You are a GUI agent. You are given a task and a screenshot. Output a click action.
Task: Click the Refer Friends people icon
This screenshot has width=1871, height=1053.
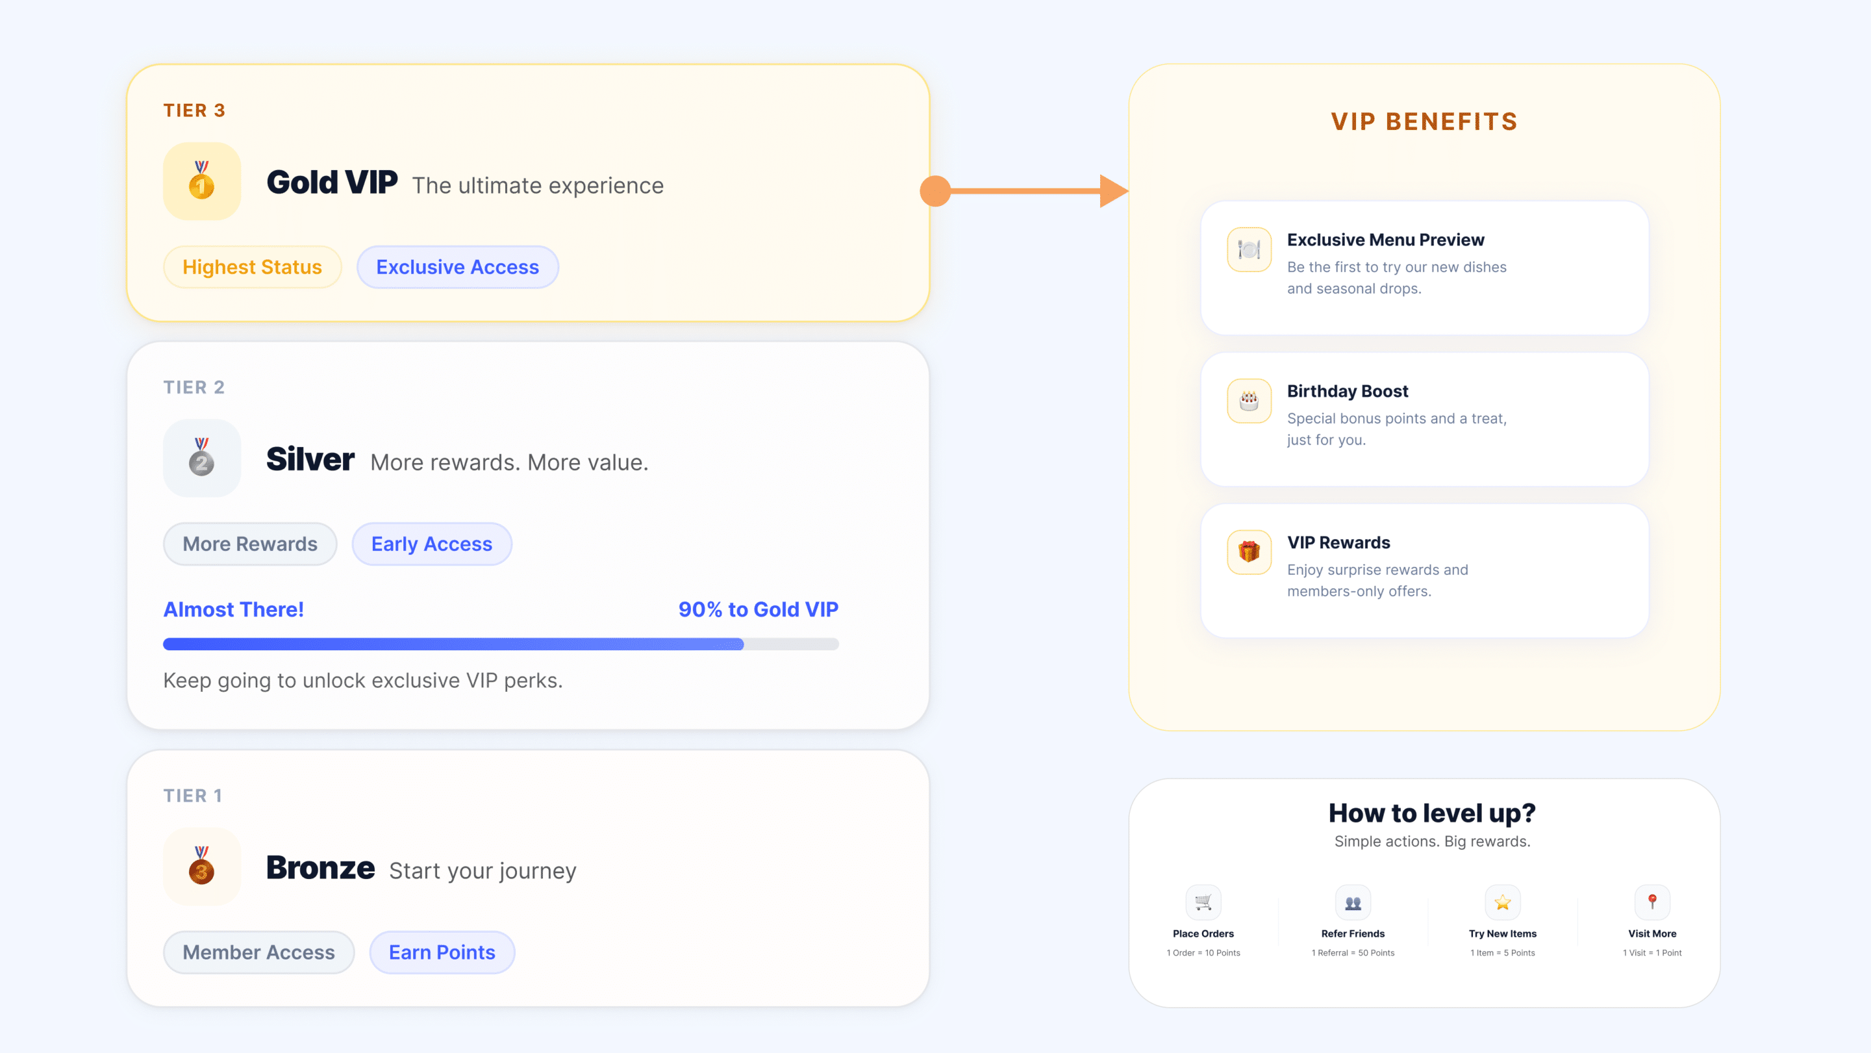tap(1353, 902)
